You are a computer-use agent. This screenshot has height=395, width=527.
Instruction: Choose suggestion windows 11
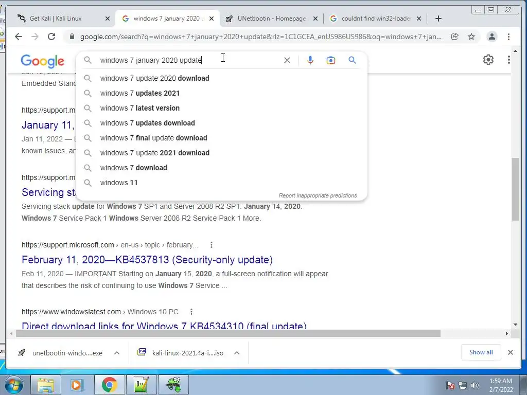[222, 183]
